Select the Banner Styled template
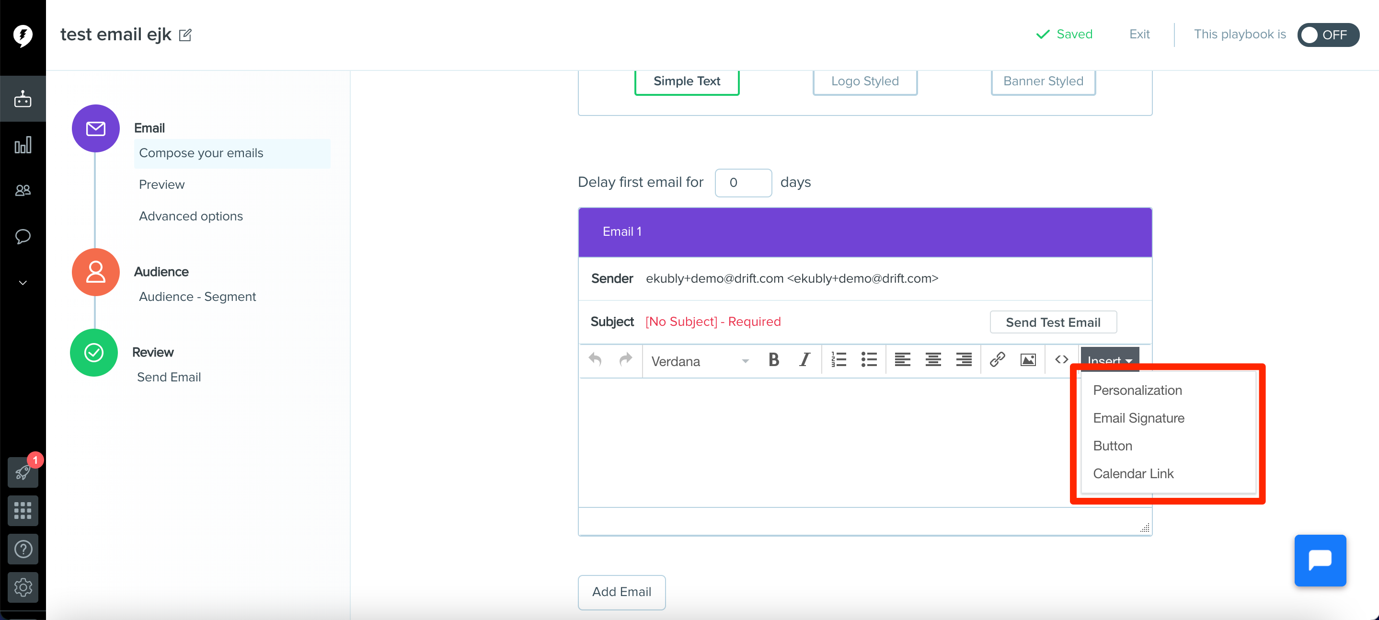The height and width of the screenshot is (620, 1379). point(1043,81)
